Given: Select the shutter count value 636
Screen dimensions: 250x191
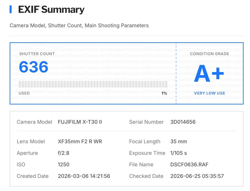Looking at the screenshot, I should pos(34,67).
